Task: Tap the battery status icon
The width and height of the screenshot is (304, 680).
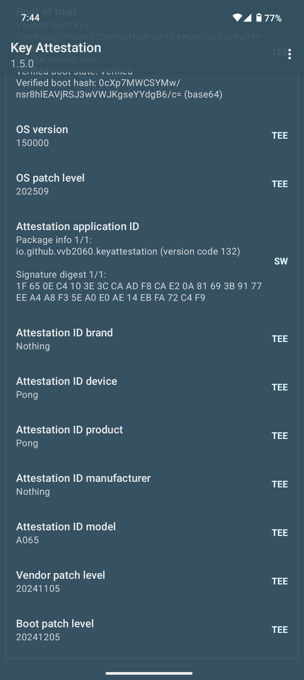Action: [x=259, y=18]
